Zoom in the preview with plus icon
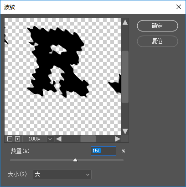Image resolution: width=186 pixels, height=187 pixels. [18, 139]
